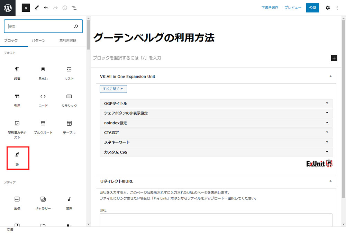Add a リスト (list) block

click(69, 73)
